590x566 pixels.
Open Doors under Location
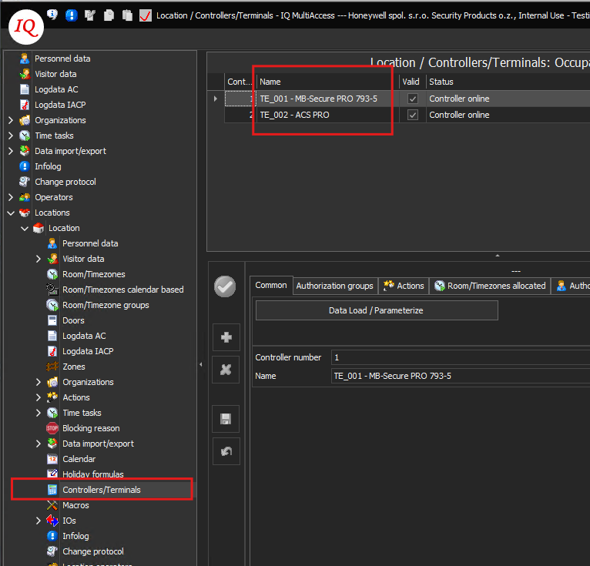73,320
